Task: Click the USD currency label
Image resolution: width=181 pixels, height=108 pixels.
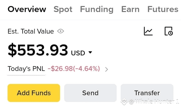Action: tap(78, 53)
